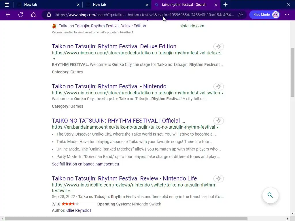Open lightbulb insights for Nintendo Life review
Screen dimensions: 295x221
tap(218, 179)
